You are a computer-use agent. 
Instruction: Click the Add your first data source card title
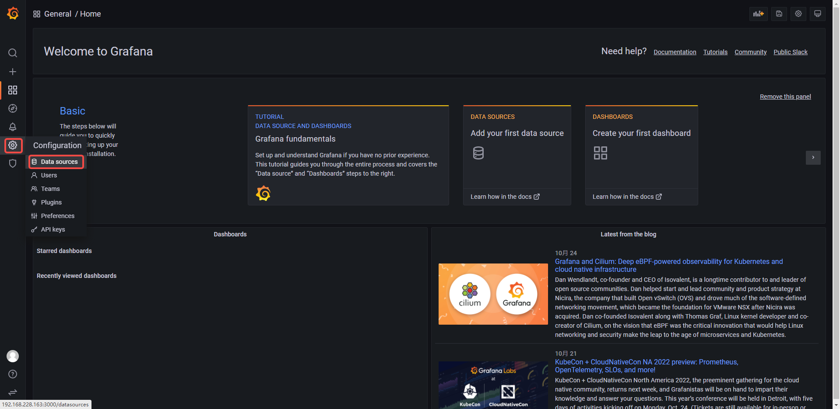pyautogui.click(x=517, y=133)
